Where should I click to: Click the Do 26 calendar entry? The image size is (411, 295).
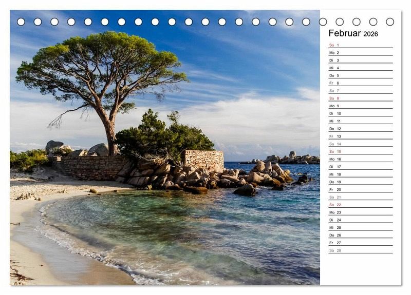coord(360,235)
